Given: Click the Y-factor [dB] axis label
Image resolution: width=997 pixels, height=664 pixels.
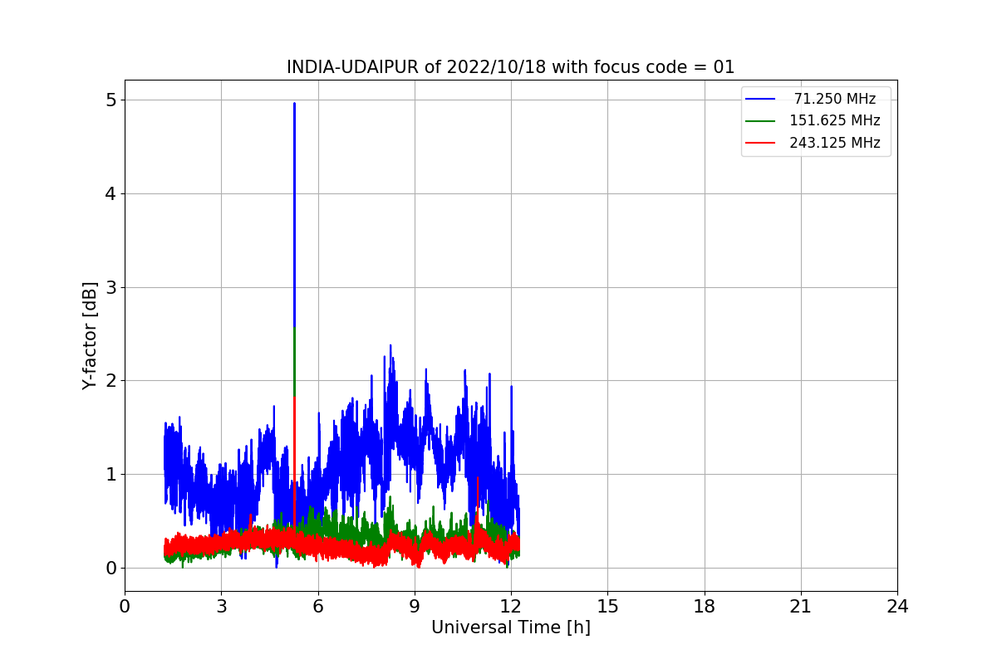Looking at the screenshot, I should (x=90, y=335).
